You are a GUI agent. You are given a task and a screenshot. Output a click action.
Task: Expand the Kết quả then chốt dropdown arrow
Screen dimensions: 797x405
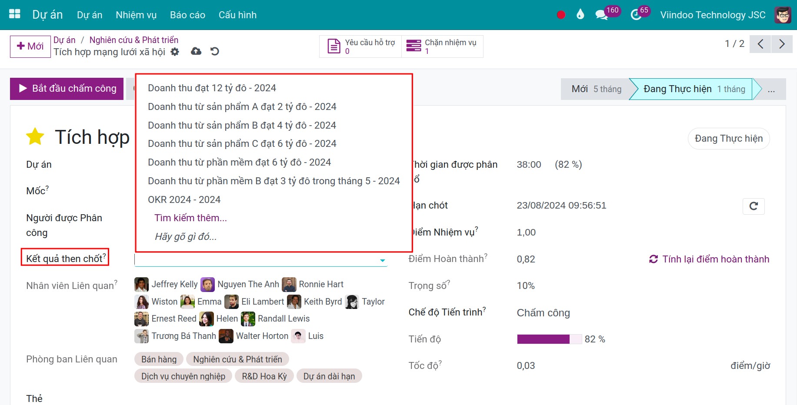(383, 260)
